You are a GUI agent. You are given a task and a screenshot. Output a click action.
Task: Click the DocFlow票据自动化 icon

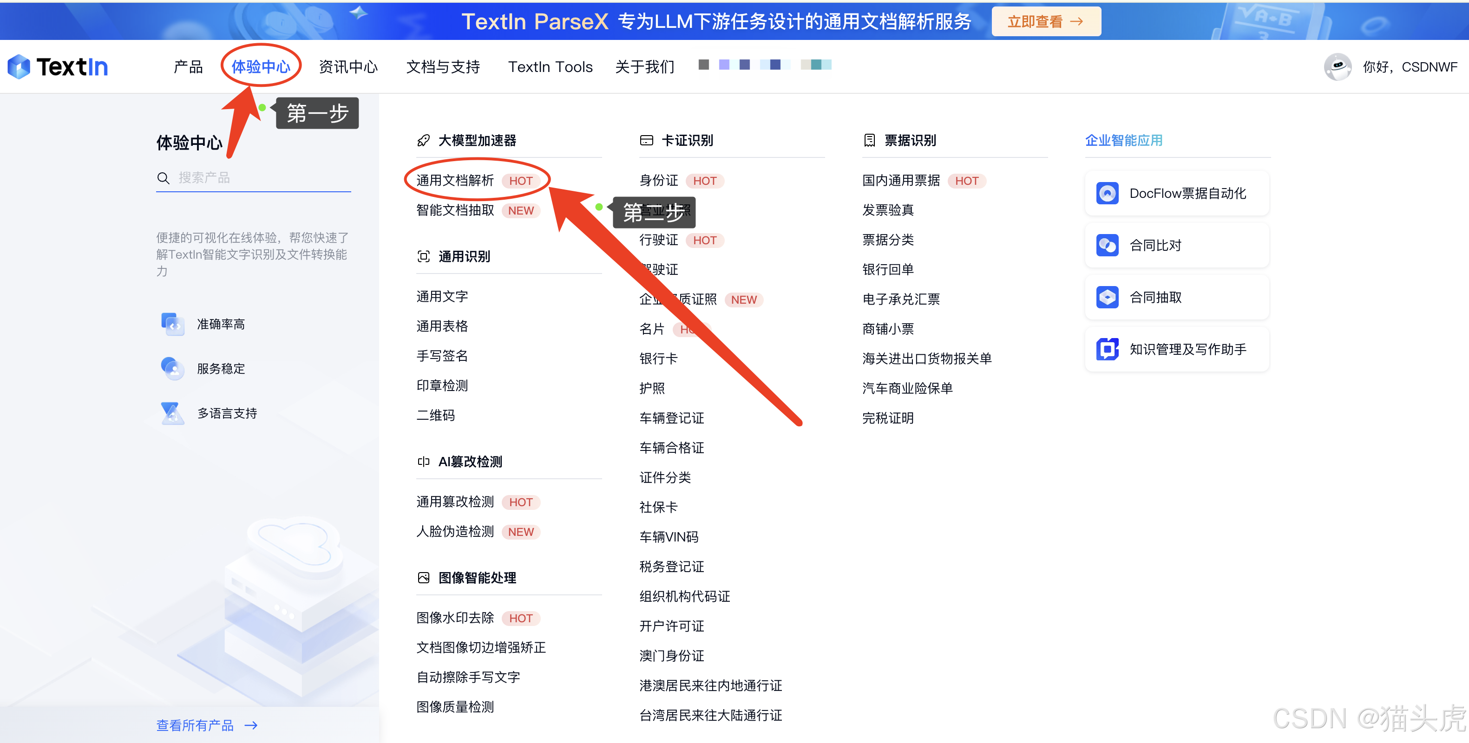1107,193
